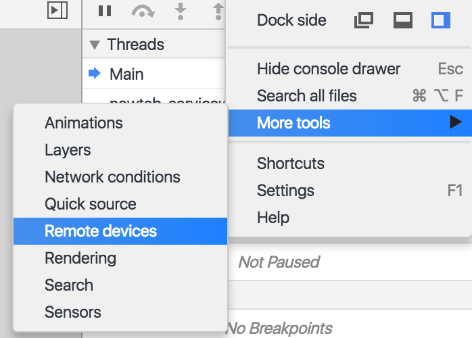This screenshot has height=338, width=472.
Task: Select Remote devices from submenu
Action: click(101, 231)
